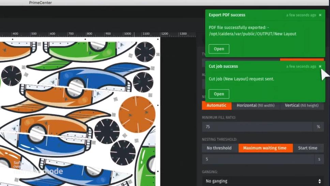Select Automatic nesting mode

point(216,105)
